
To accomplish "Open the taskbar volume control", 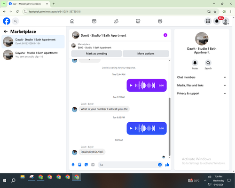I will [x=210, y=177].
